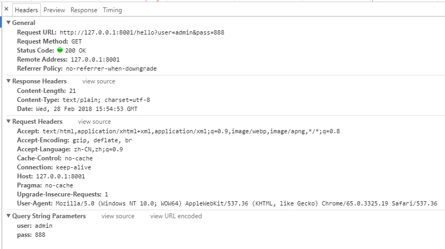The width and height of the screenshot is (445, 249).
Task: Collapse the General section triangle
Action: point(8,22)
